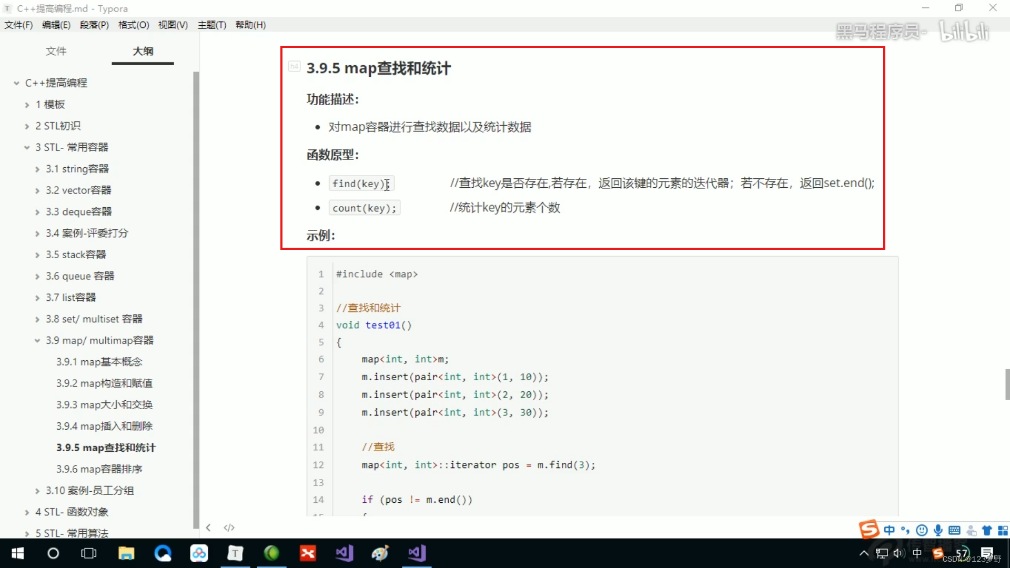Select outline item 3.9.6 map容器排序
Viewport: 1010px width, 568px height.
(x=99, y=469)
